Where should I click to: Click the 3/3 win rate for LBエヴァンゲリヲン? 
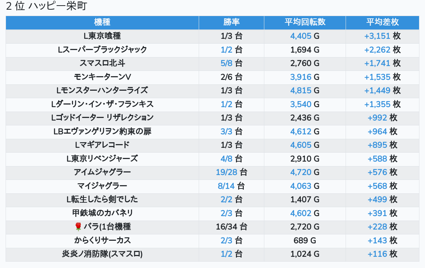point(226,131)
